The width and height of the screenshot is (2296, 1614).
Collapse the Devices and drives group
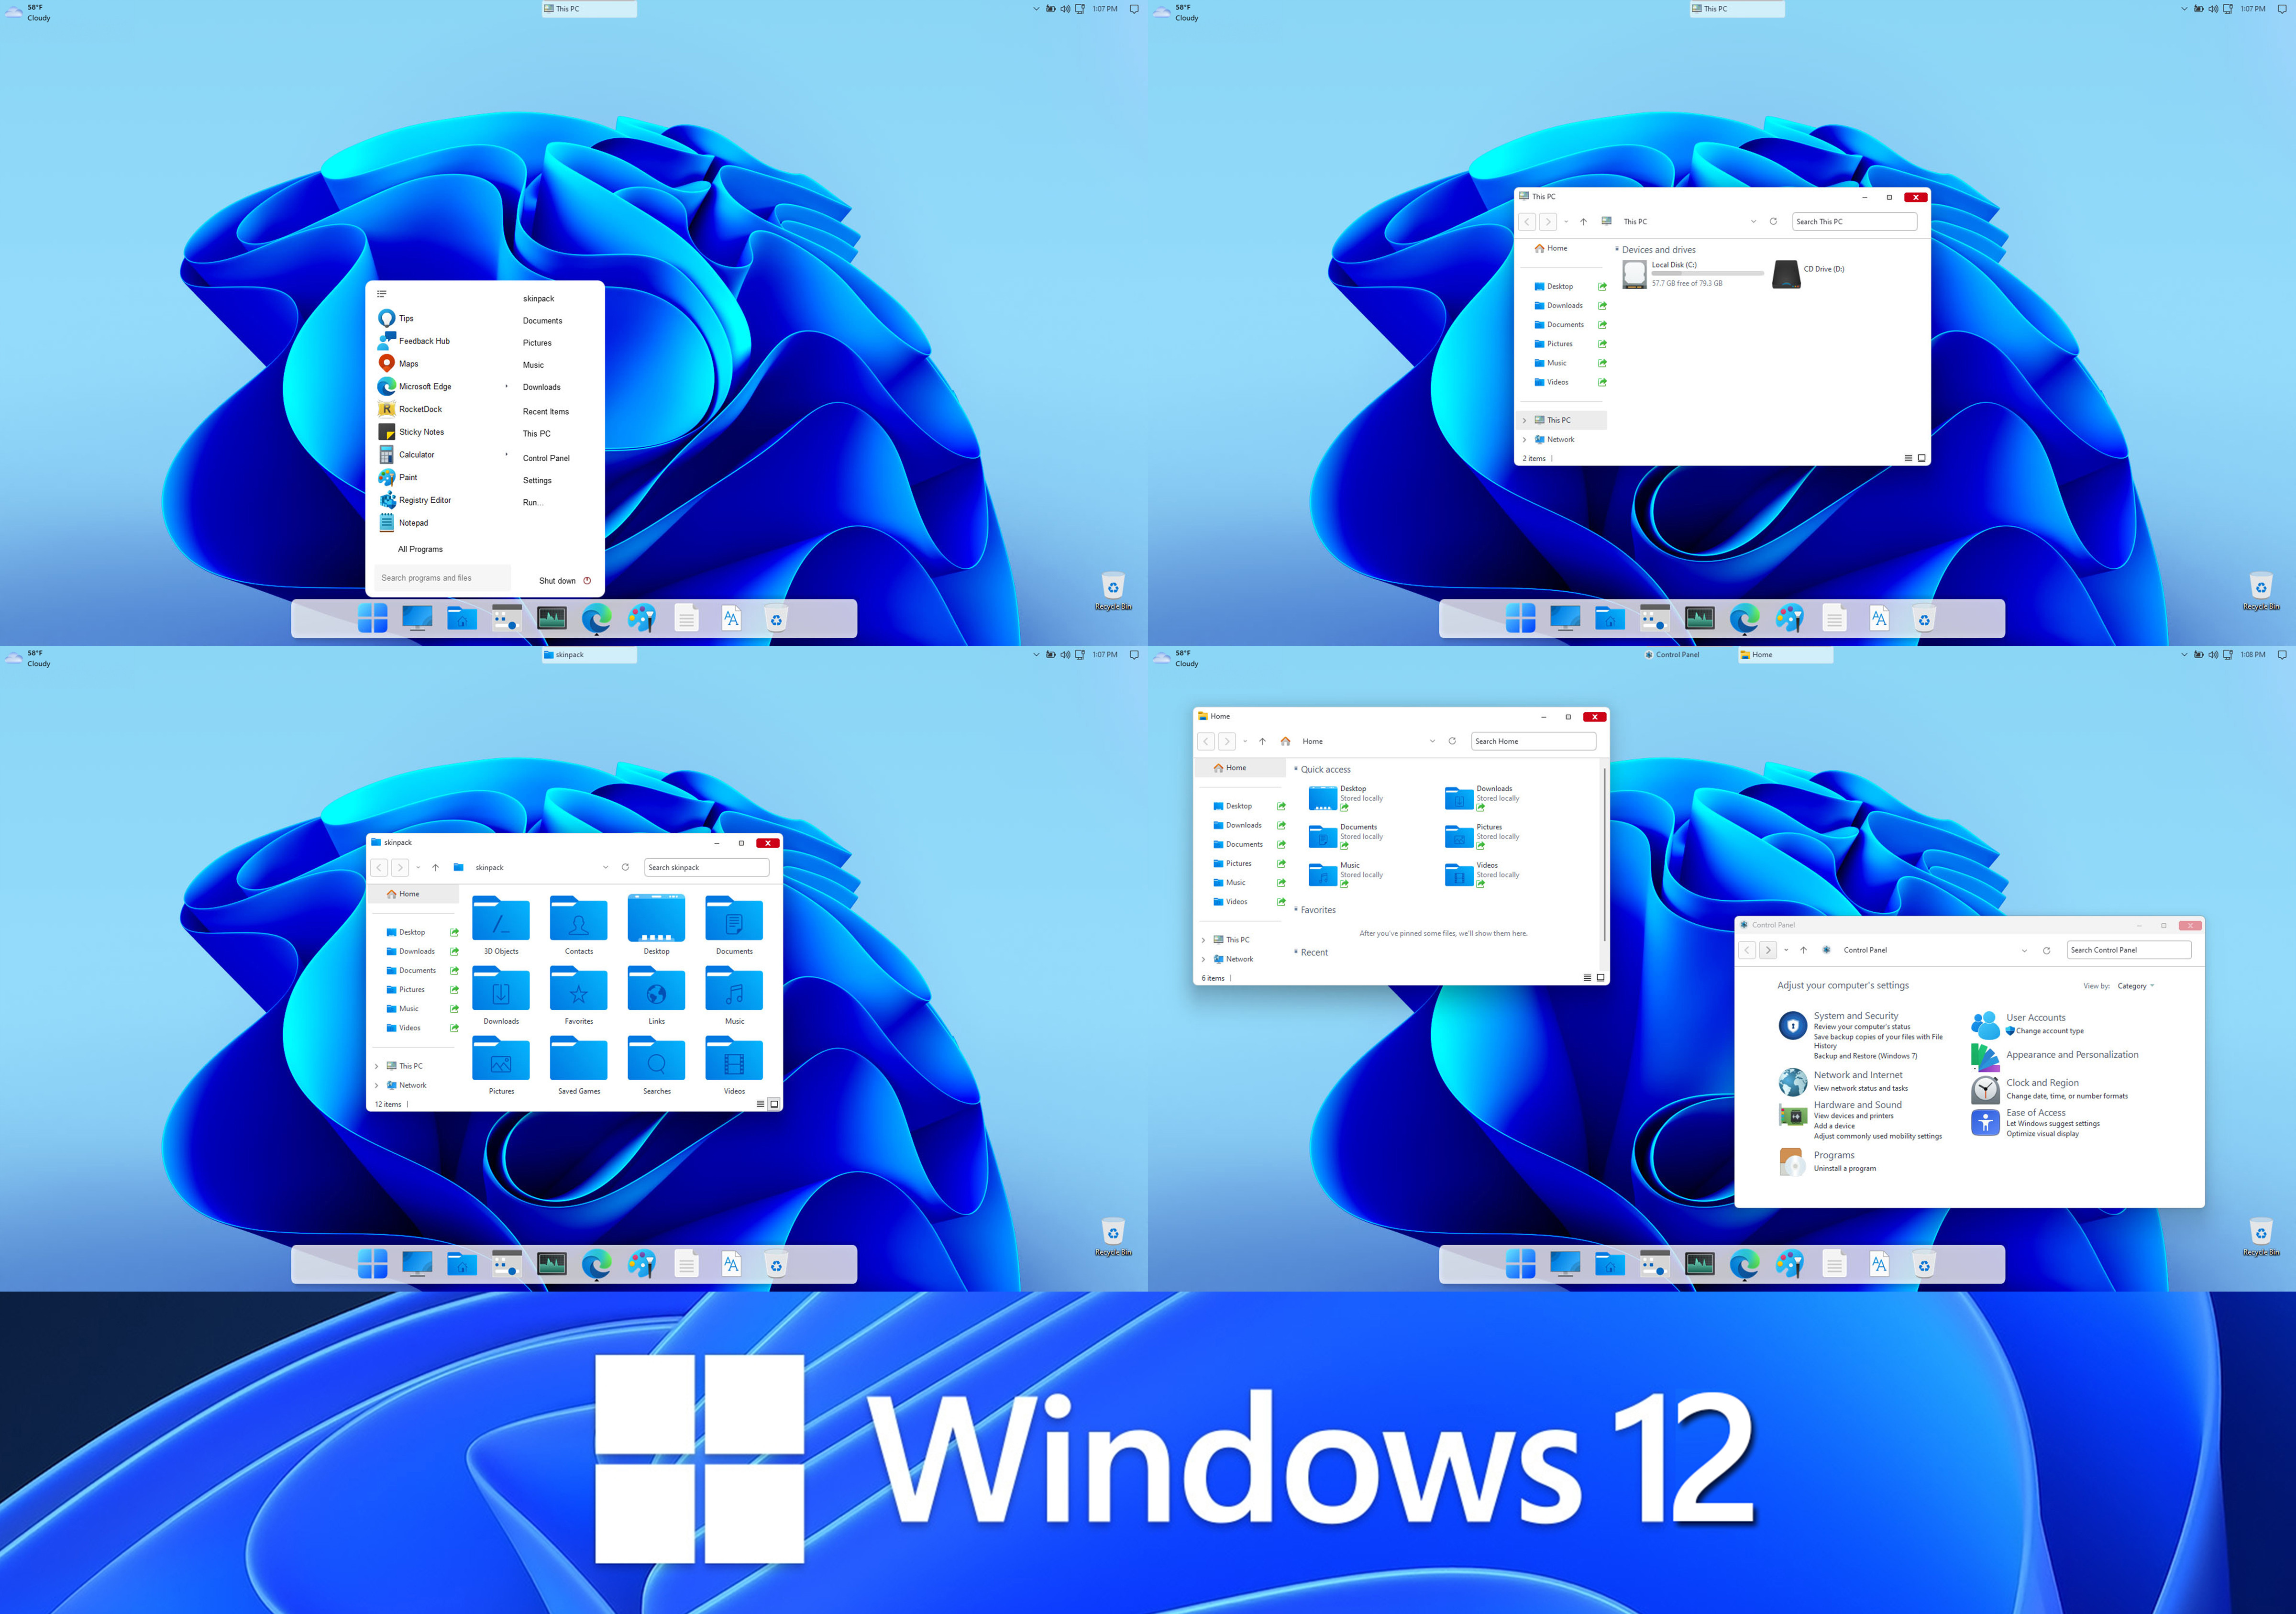1616,249
